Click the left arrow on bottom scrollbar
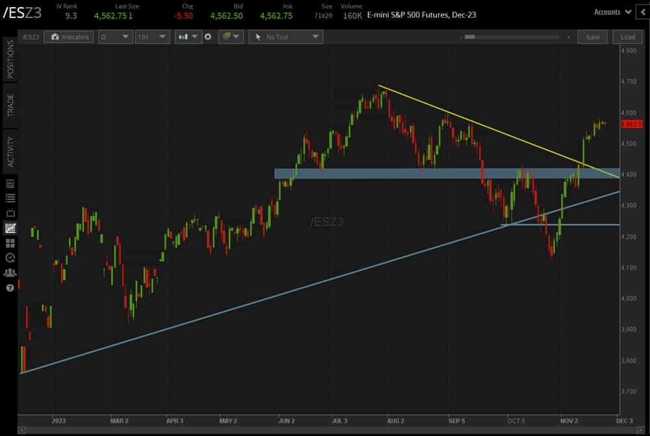The width and height of the screenshot is (650, 436). [22, 430]
